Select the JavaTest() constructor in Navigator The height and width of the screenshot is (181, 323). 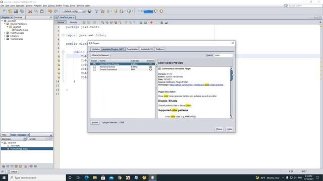[15, 146]
